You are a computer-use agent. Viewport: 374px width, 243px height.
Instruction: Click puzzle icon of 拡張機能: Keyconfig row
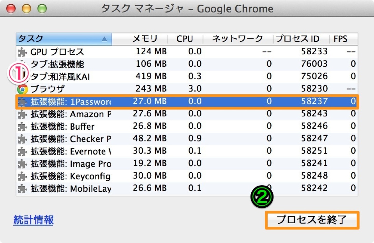[x=22, y=176]
